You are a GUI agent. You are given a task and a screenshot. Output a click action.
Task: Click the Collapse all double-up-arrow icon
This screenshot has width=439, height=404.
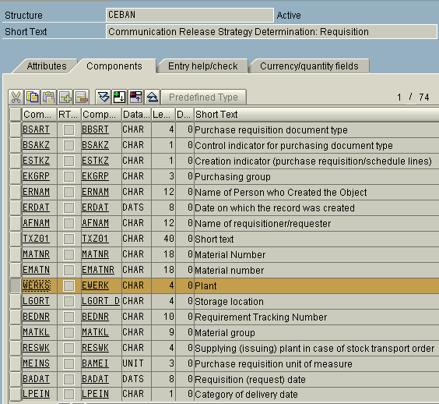(x=153, y=97)
